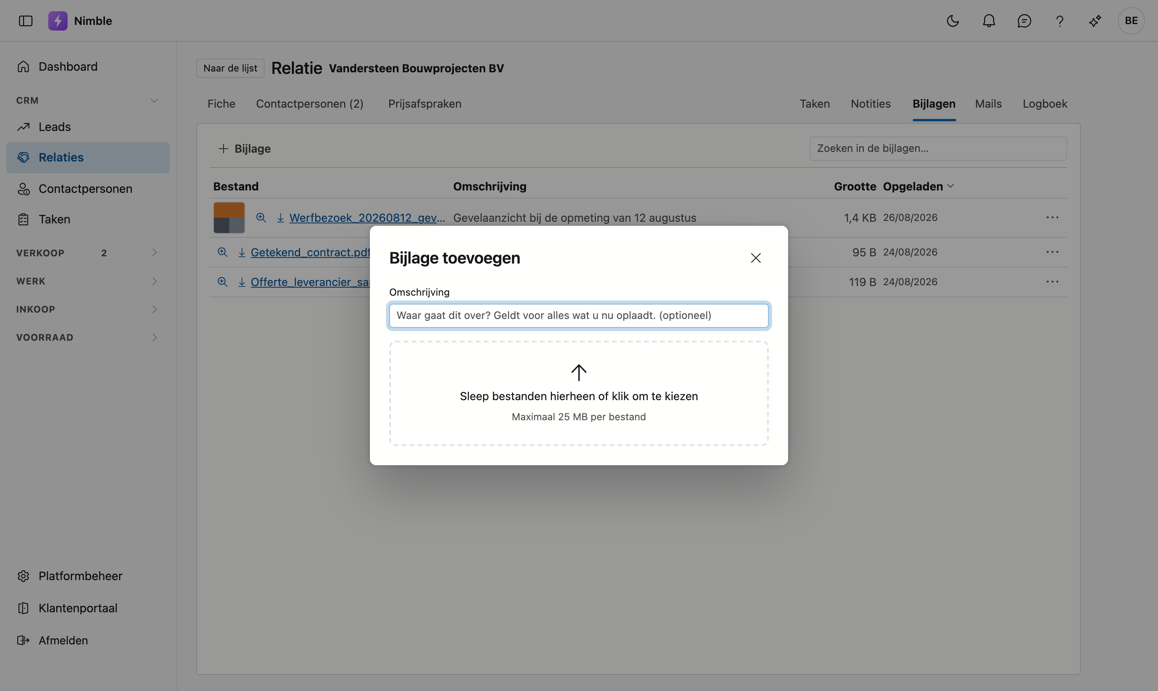Click 'Sleep bestanden hierheen' dropzone text
This screenshot has width=1158, height=691.
[x=579, y=396]
